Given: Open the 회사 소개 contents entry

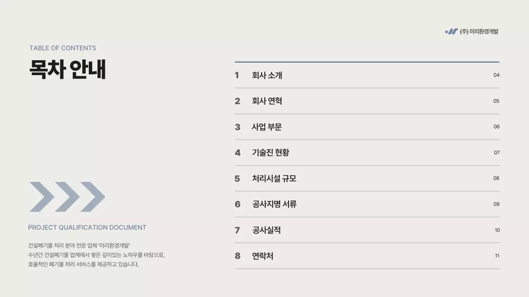Looking at the screenshot, I should 267,75.
